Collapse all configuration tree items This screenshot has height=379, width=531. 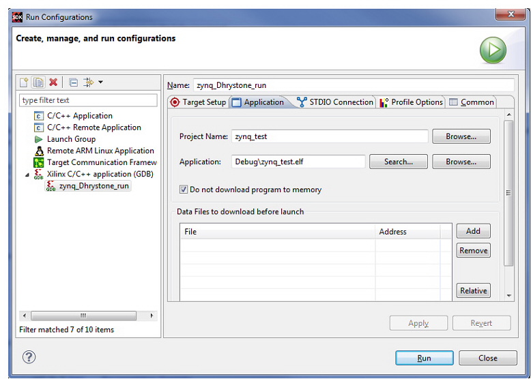(73, 82)
